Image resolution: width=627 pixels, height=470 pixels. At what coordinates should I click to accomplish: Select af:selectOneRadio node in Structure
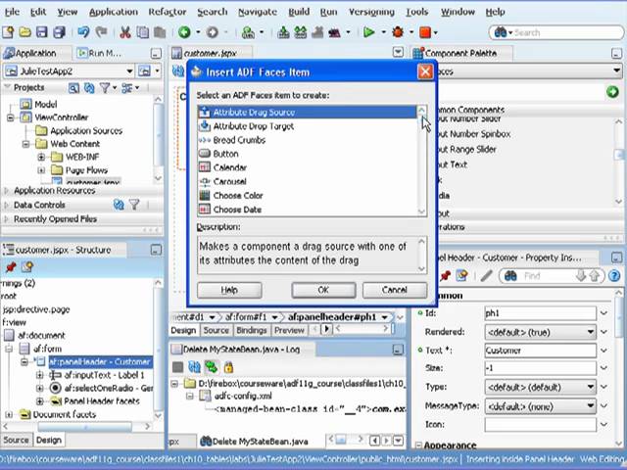[x=108, y=388]
